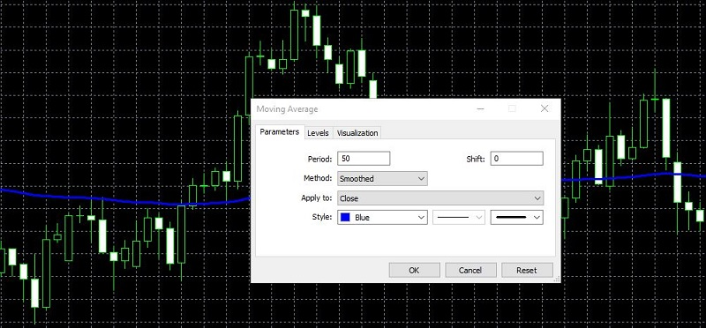Click the dialog resize grip corner
Viewport: 706px width, 328px height.
[557, 279]
